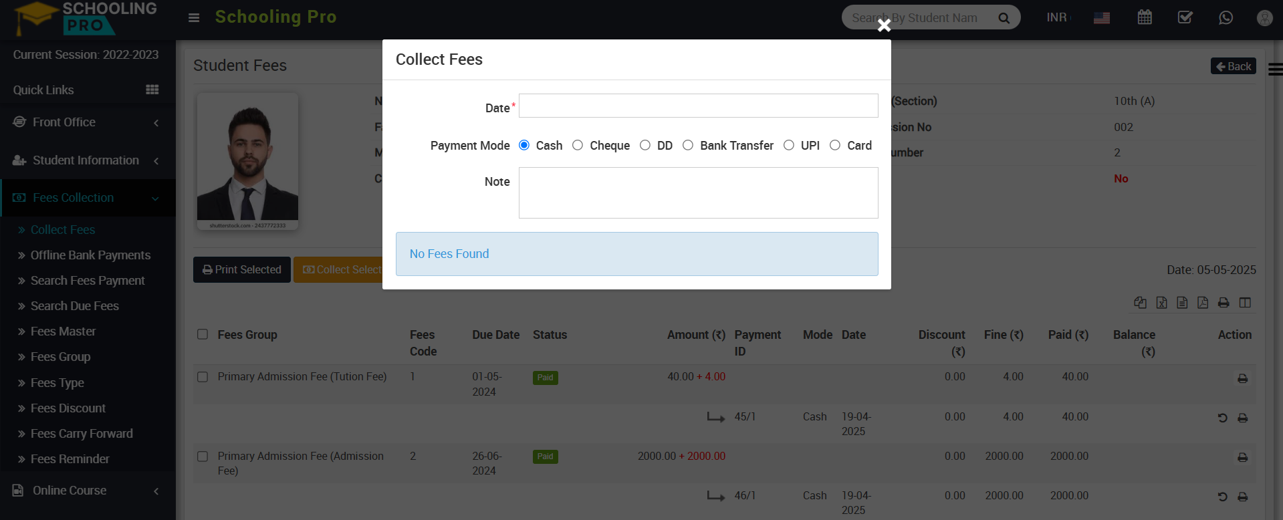Check the Tution Fee row checkbox
This screenshot has width=1283, height=520.
tap(203, 377)
